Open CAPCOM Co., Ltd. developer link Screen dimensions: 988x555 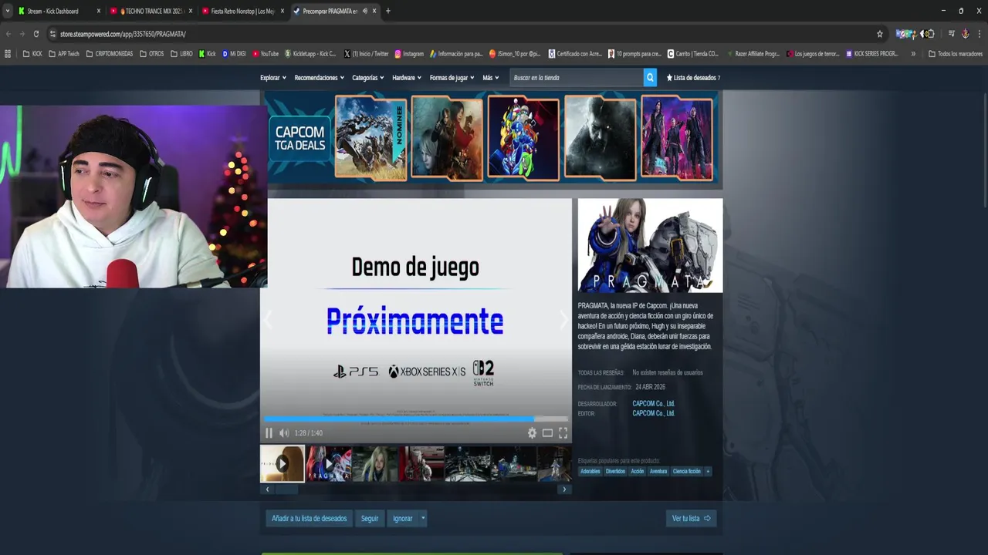[654, 403]
